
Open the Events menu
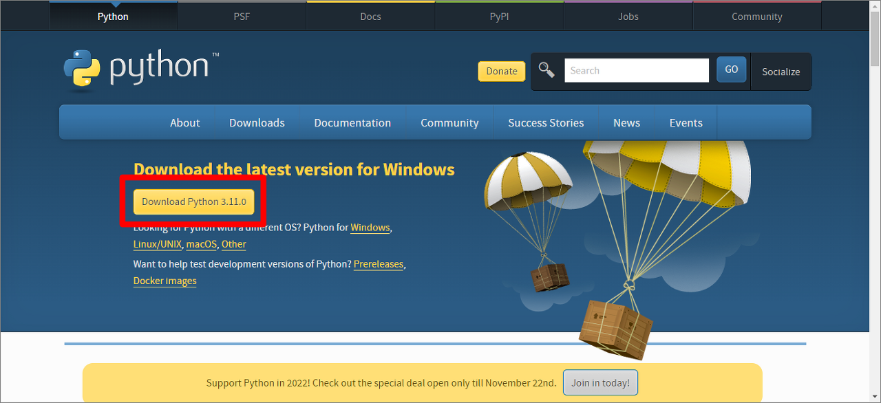pyautogui.click(x=686, y=122)
